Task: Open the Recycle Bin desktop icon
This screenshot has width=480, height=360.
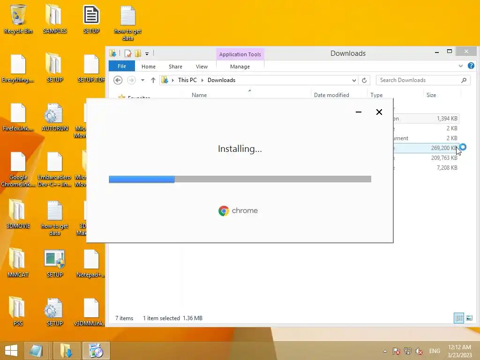Action: 18,18
